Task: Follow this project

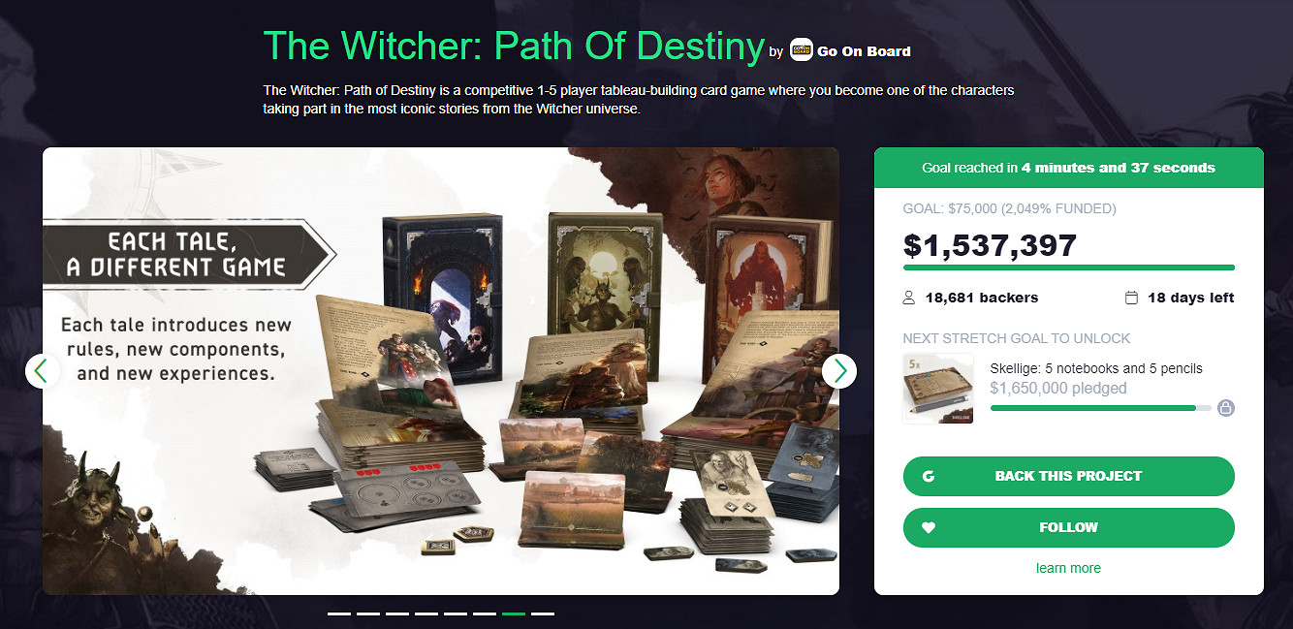Action: (x=1068, y=527)
